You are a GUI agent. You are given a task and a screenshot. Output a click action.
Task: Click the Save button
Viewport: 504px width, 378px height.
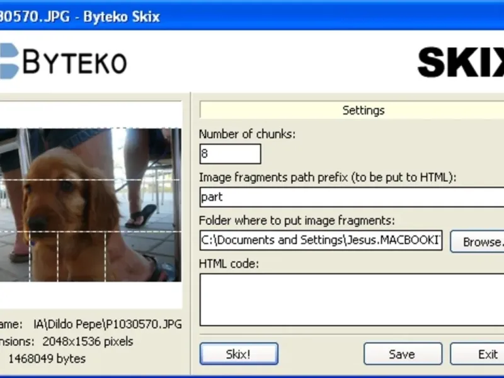click(403, 354)
